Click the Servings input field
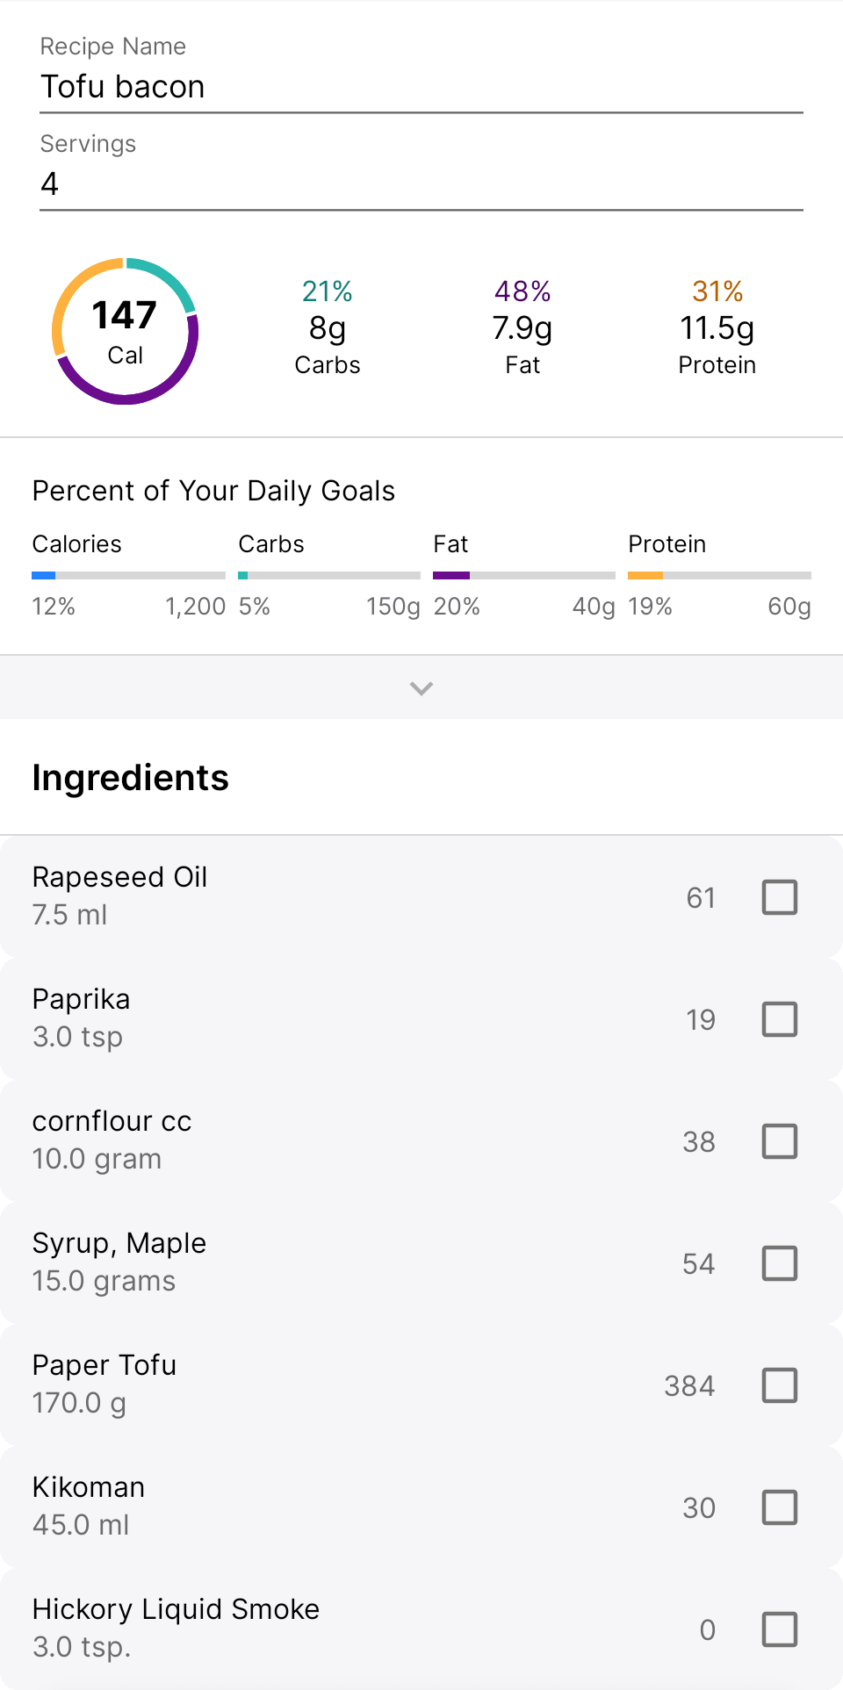The height and width of the screenshot is (1690, 843). point(421,184)
